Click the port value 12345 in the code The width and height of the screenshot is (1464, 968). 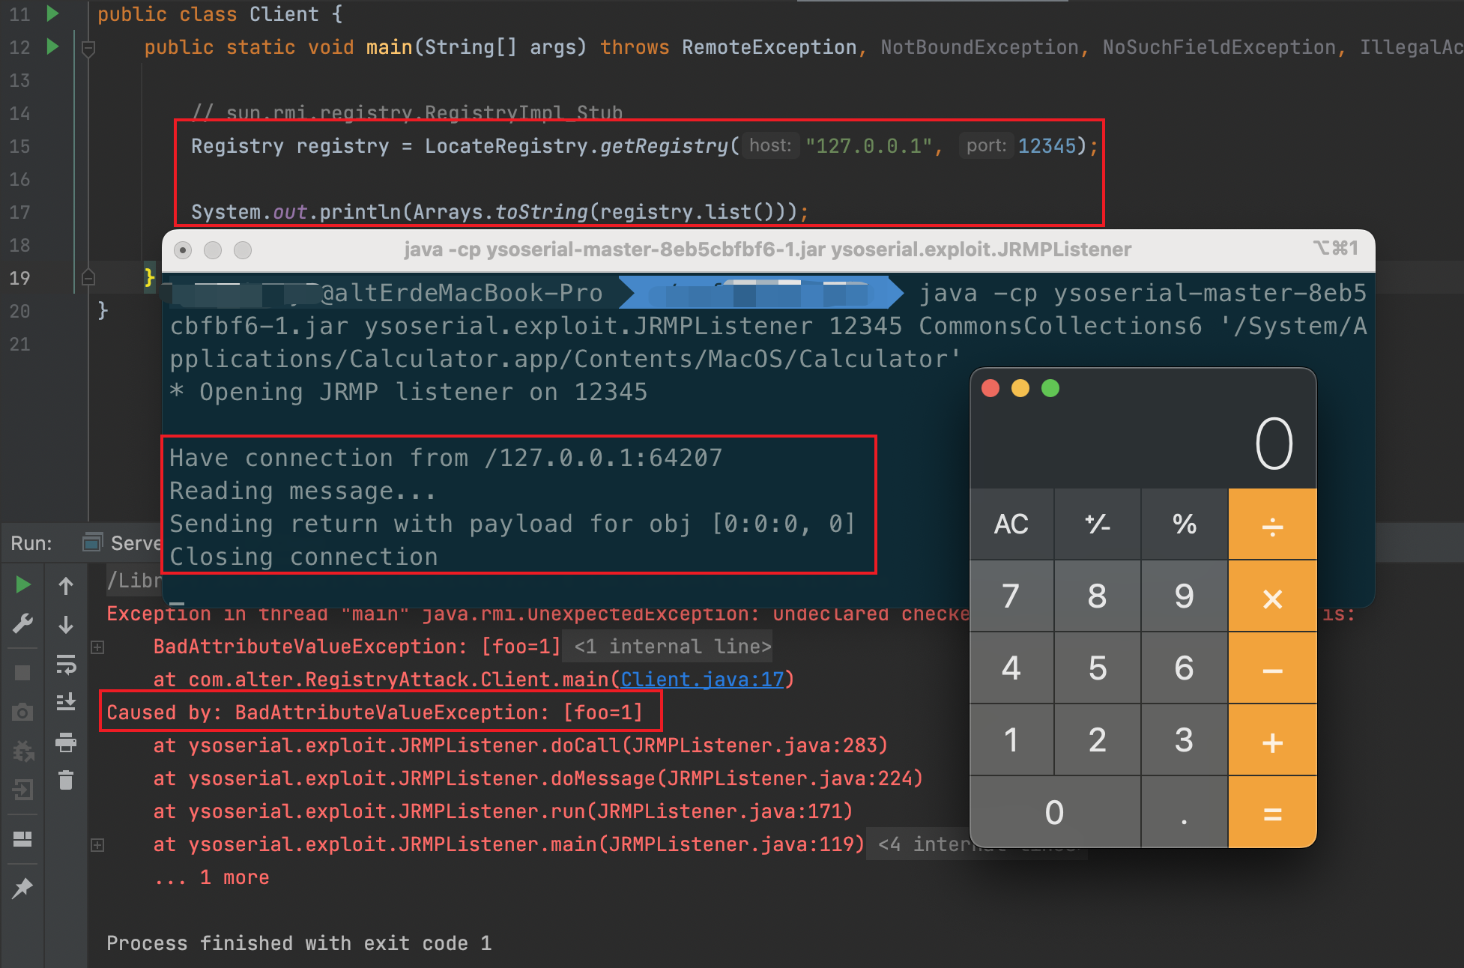point(1047,145)
